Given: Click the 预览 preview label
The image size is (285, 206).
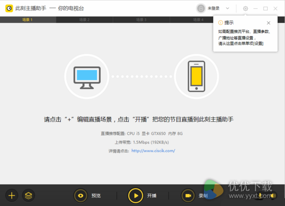Looking at the screenshot, I should 96,196.
